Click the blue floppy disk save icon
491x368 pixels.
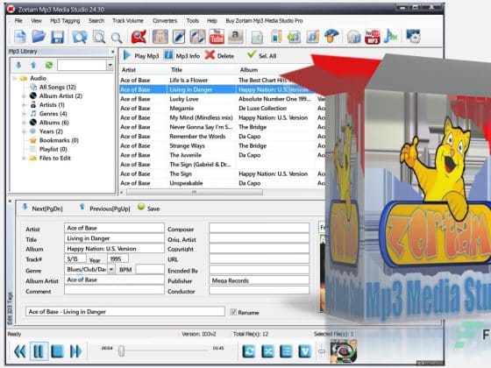[57, 37]
